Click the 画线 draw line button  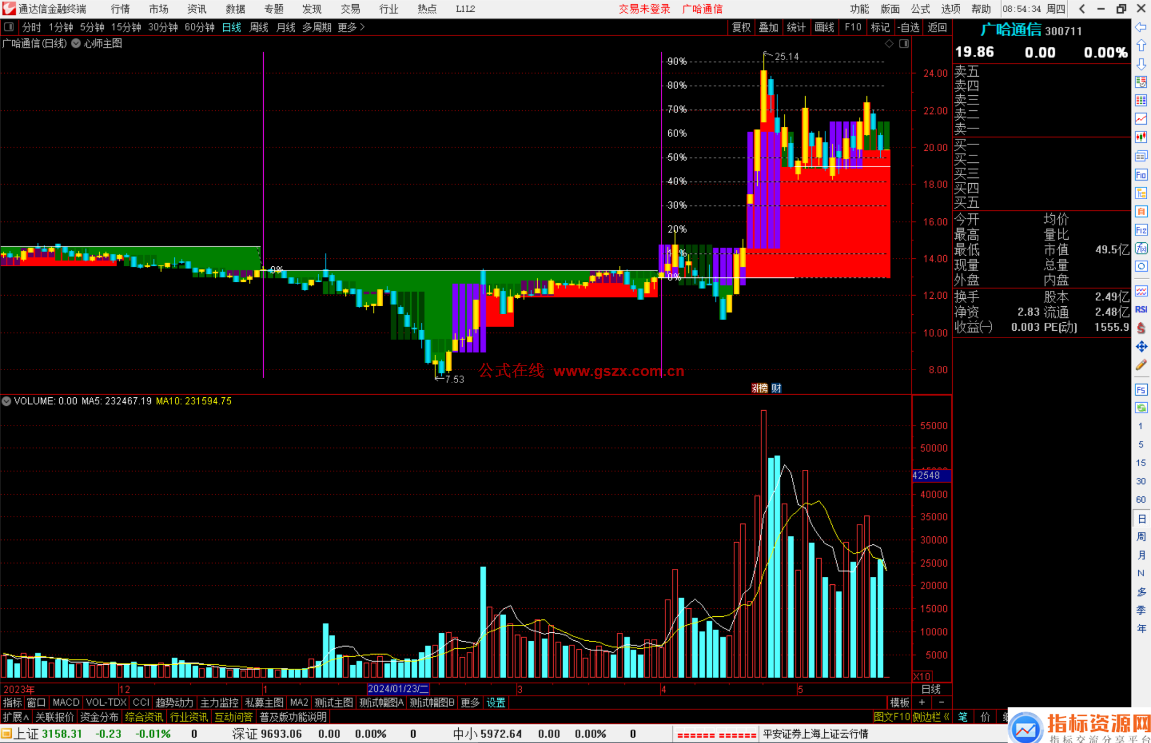(x=824, y=27)
